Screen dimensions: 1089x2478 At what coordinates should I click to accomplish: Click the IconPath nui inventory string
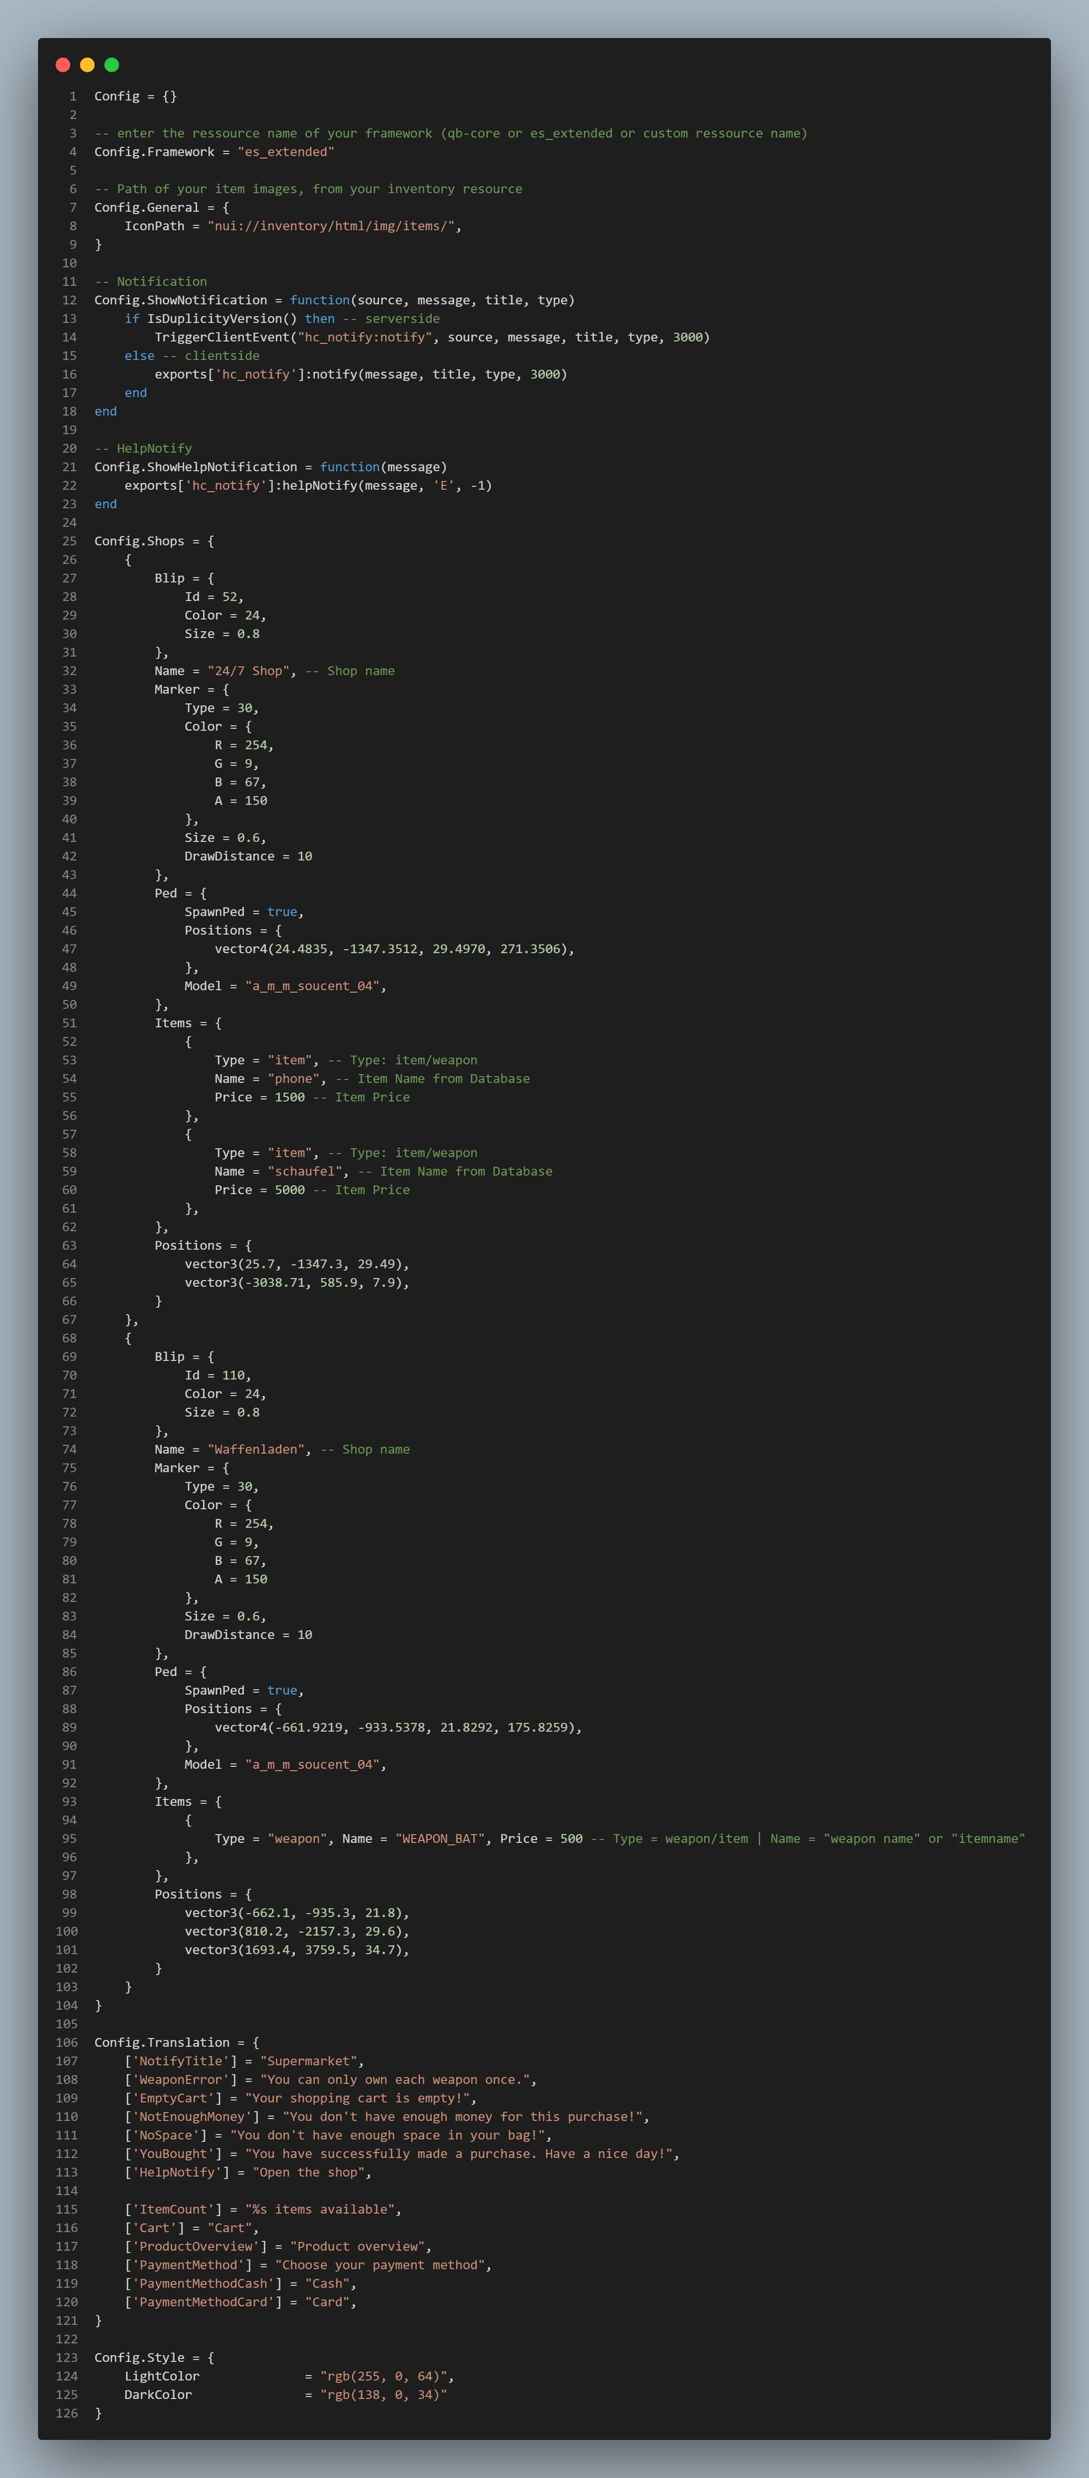(x=331, y=226)
